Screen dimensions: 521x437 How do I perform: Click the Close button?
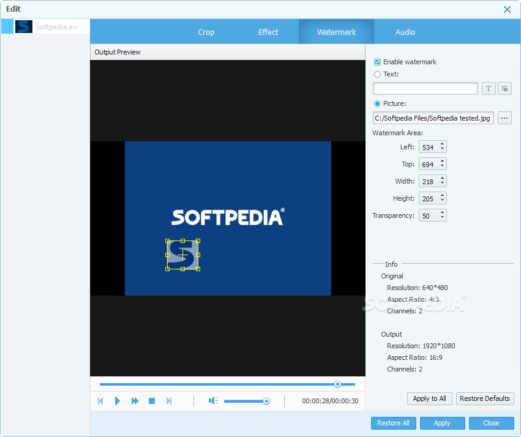[491, 423]
